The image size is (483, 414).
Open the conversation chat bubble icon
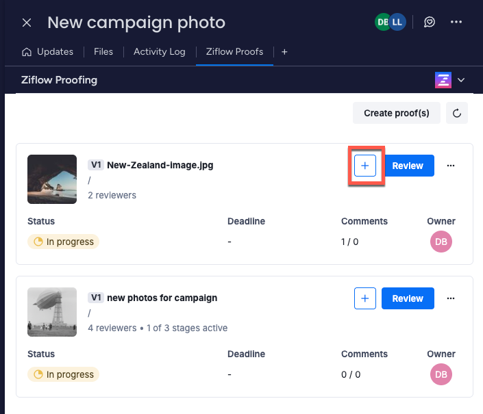click(430, 22)
